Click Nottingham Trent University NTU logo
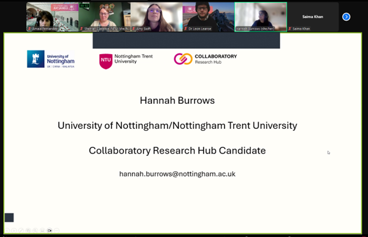Screen dimensions: 368x237 126,61
